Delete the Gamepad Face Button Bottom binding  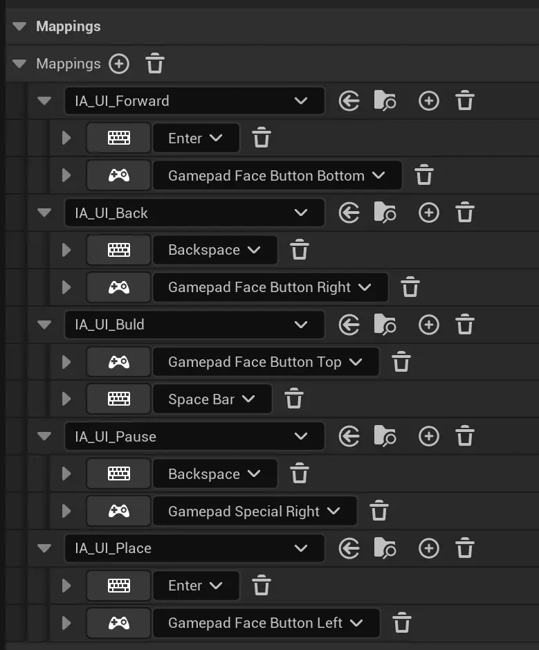coord(424,176)
